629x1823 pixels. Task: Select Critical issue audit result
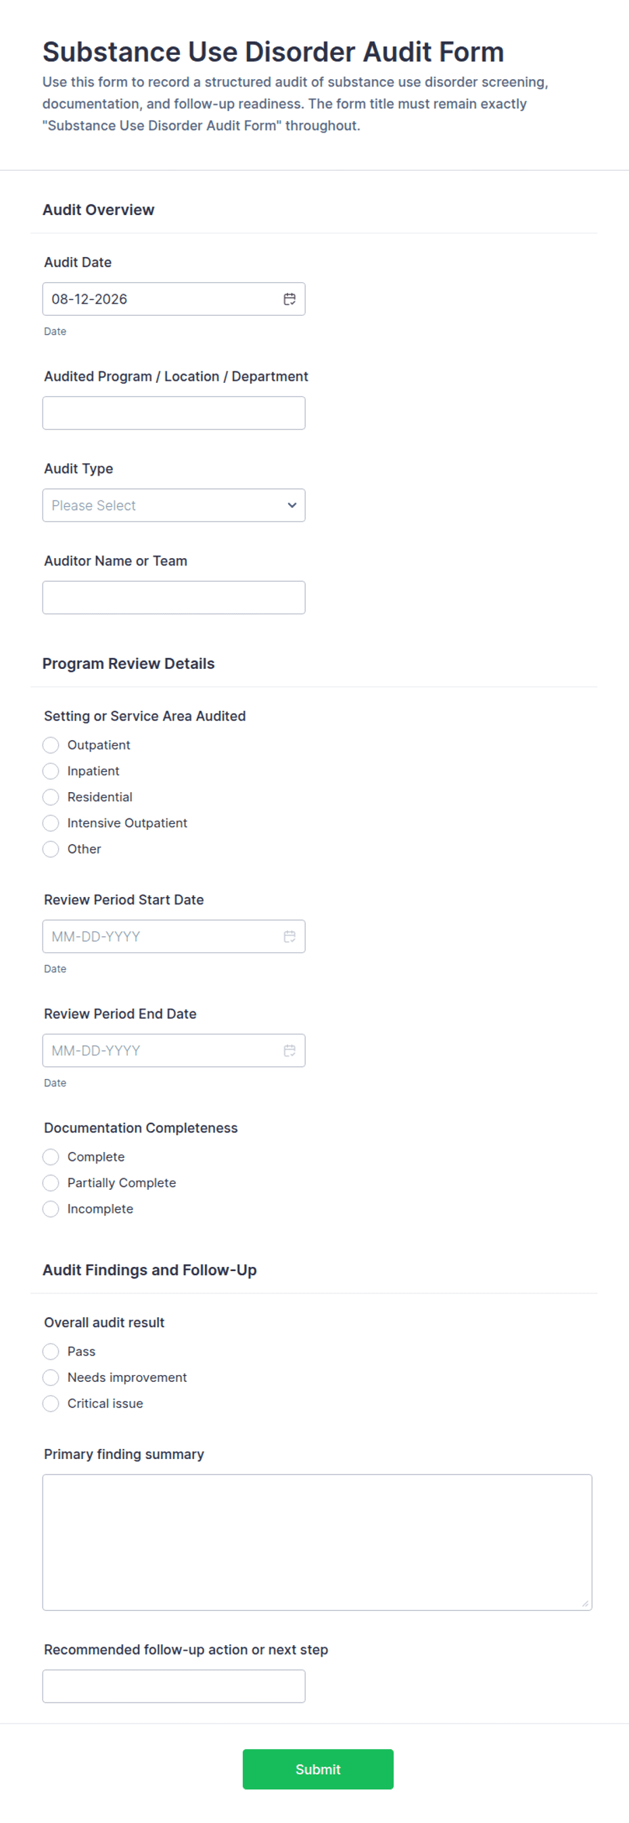[51, 1404]
